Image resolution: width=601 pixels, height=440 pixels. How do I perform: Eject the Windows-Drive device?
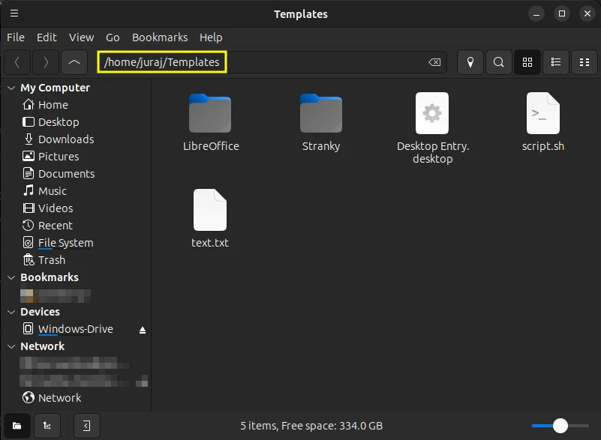pos(142,328)
